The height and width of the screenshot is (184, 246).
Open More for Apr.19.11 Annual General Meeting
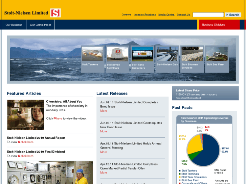[x=104, y=152]
